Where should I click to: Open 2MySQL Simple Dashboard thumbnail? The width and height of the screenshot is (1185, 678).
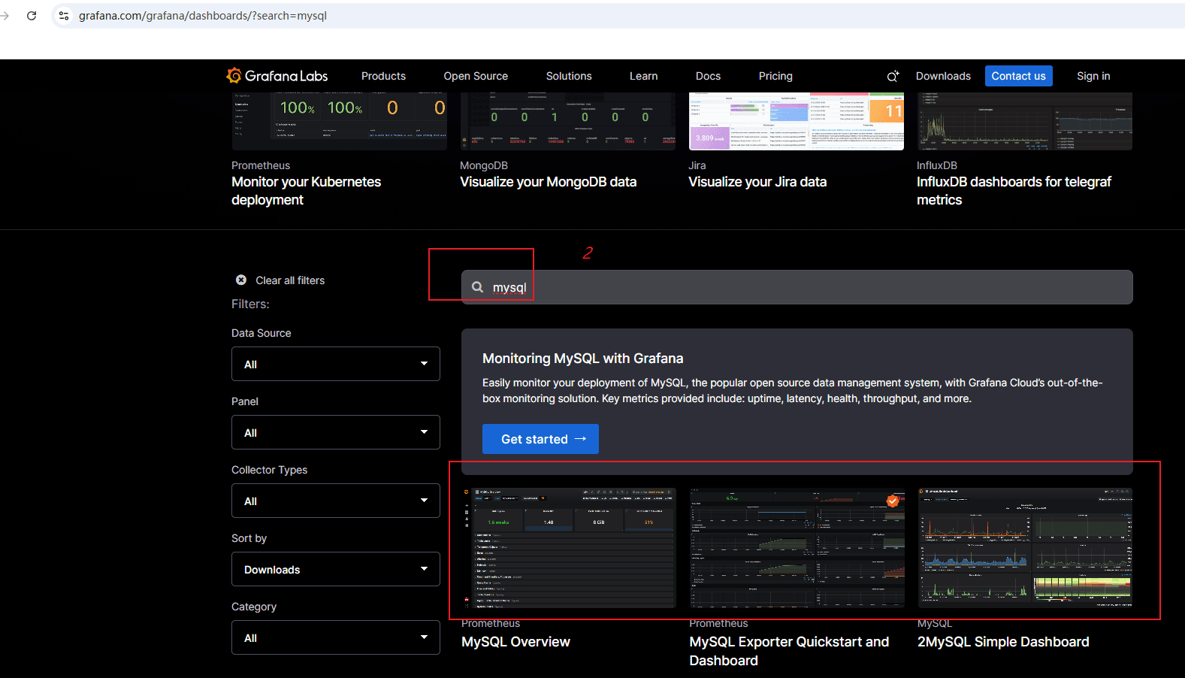pyautogui.click(x=1025, y=548)
